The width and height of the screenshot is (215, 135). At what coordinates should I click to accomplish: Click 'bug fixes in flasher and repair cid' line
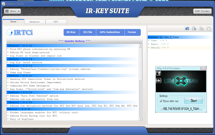(x=34, y=56)
